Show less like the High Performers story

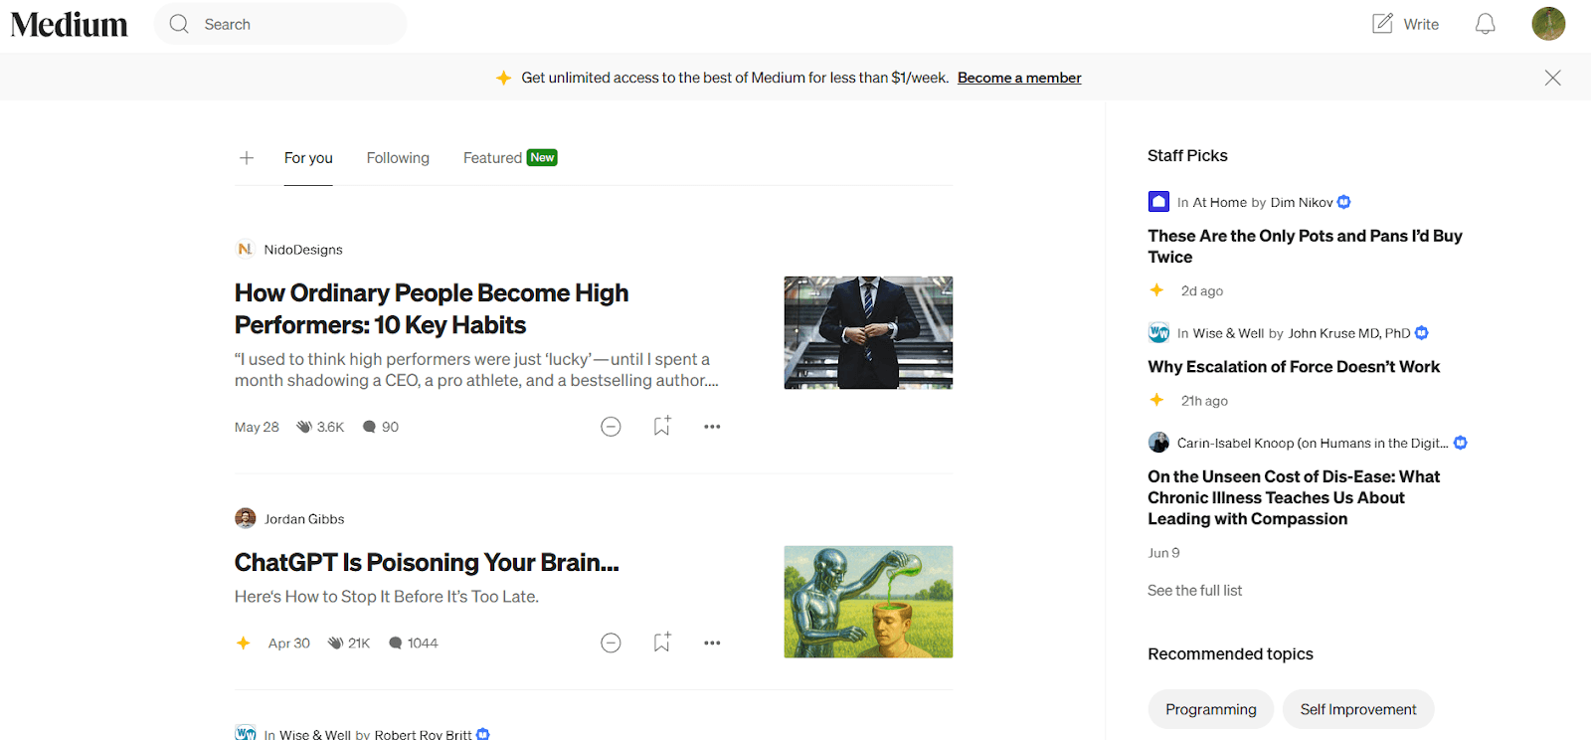point(611,427)
